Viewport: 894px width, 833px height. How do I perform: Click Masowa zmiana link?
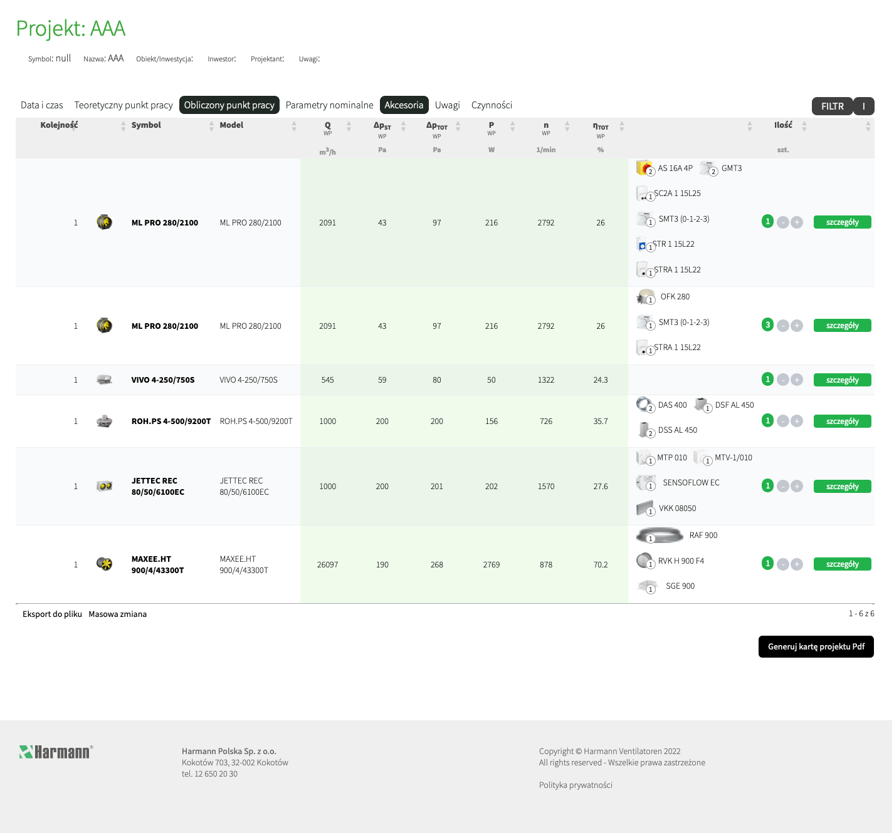click(117, 614)
